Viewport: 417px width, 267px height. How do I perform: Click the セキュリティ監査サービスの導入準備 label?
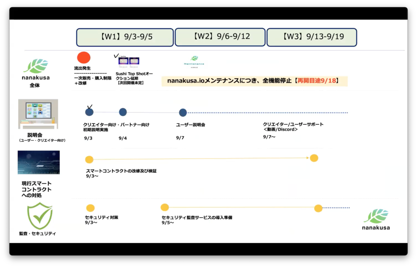197,217
